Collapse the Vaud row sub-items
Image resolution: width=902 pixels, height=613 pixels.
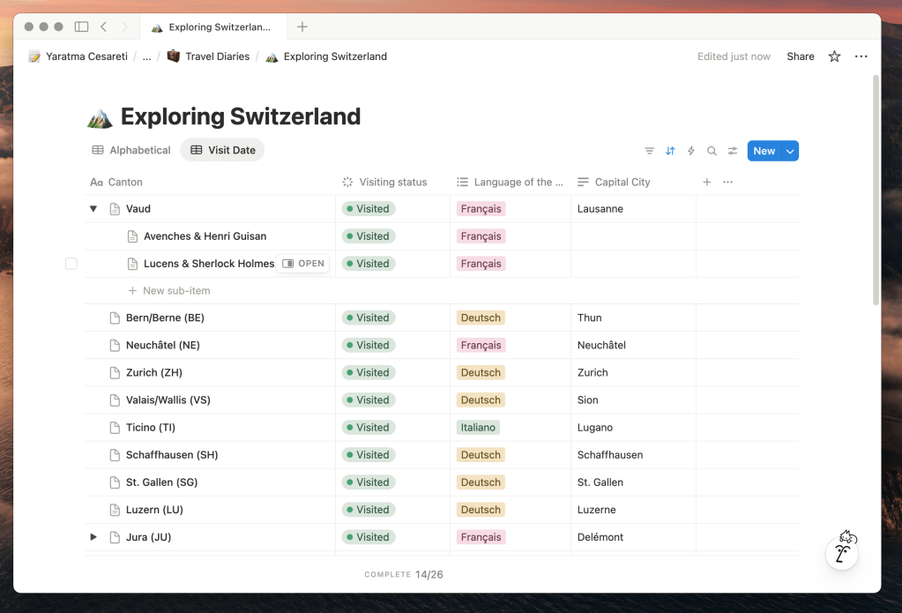pyautogui.click(x=93, y=209)
